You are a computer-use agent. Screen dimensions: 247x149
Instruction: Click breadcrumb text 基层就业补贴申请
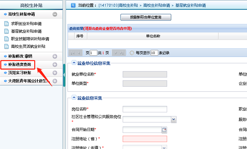(191, 5)
